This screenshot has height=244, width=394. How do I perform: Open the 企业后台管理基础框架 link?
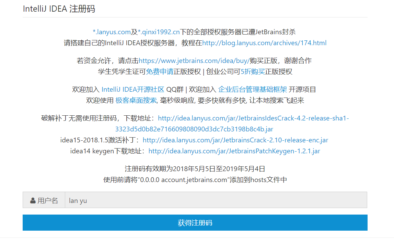[253, 89]
